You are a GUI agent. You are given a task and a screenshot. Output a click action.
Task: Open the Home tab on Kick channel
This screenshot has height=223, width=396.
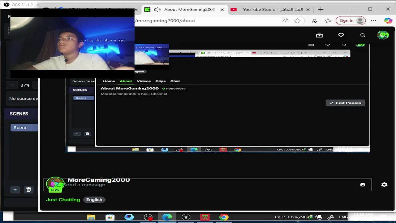109,81
